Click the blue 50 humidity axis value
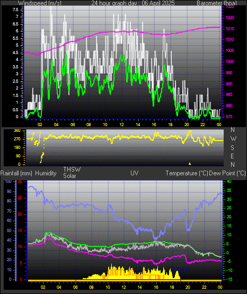Screen dimensions: 247x294 9,231
